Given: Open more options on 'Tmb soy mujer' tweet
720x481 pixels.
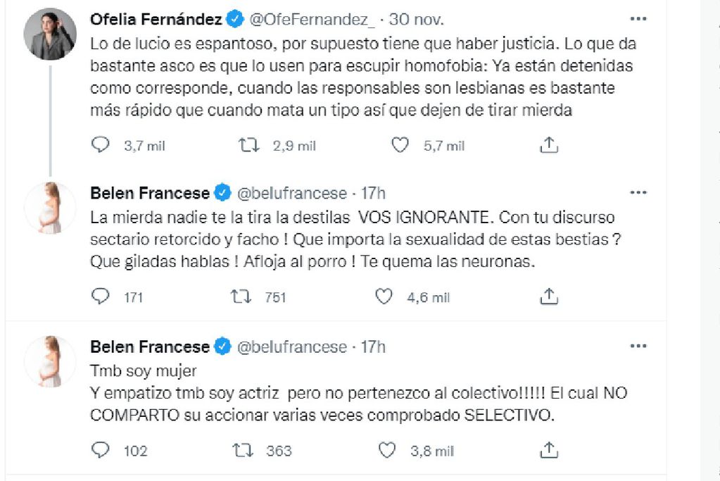Looking at the screenshot, I should (x=638, y=346).
